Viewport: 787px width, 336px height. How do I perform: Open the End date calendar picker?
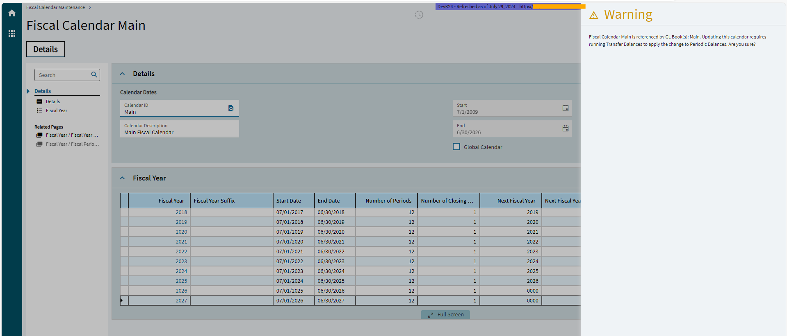[565, 129]
